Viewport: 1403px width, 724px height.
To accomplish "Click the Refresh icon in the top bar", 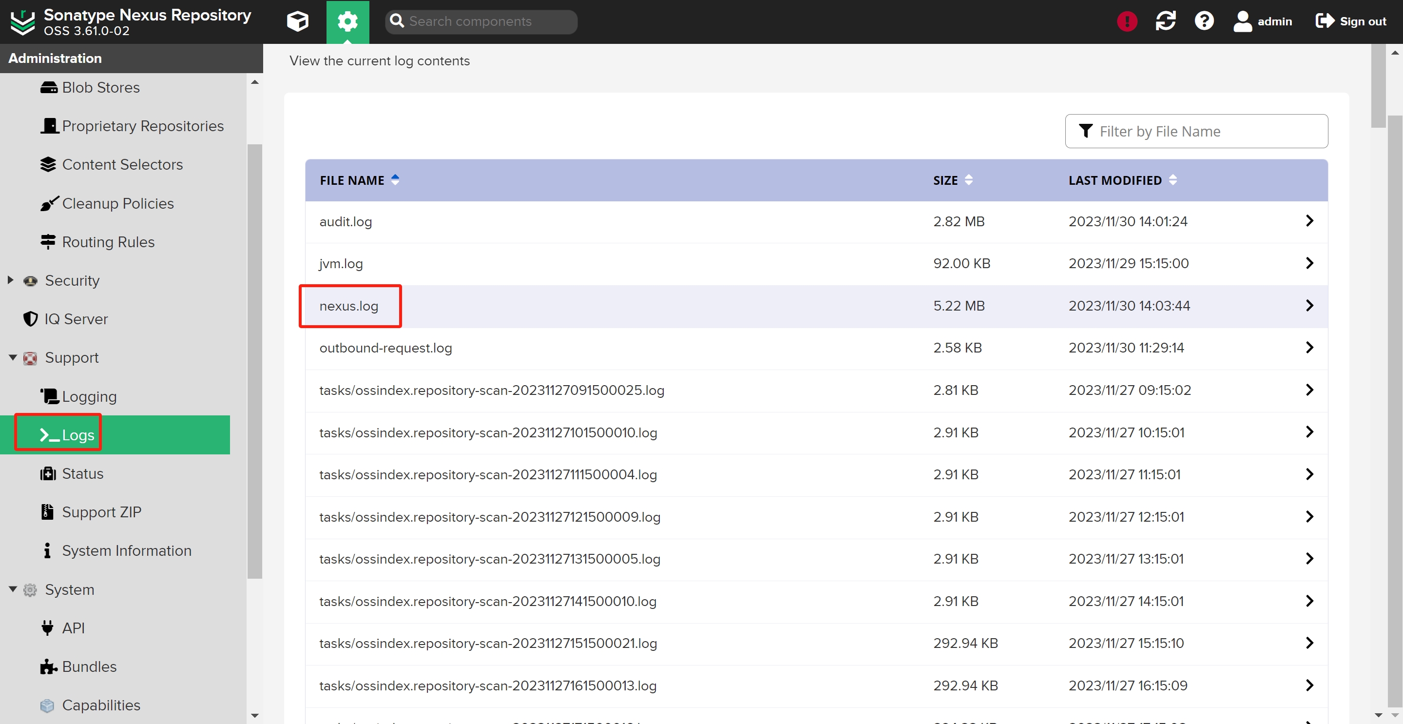I will (1165, 21).
